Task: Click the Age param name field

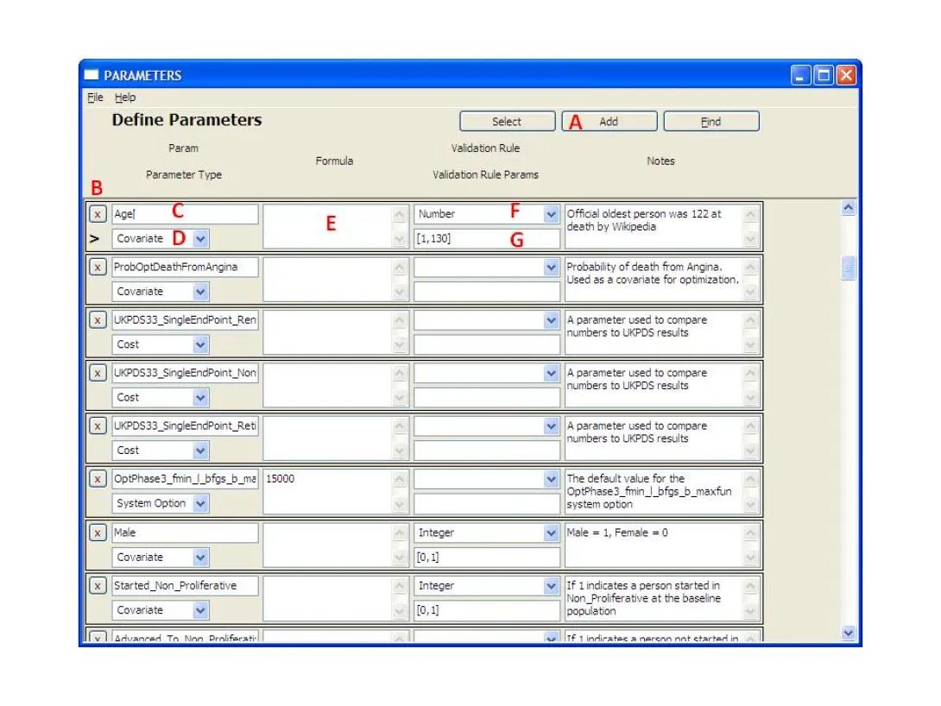Action: point(185,213)
